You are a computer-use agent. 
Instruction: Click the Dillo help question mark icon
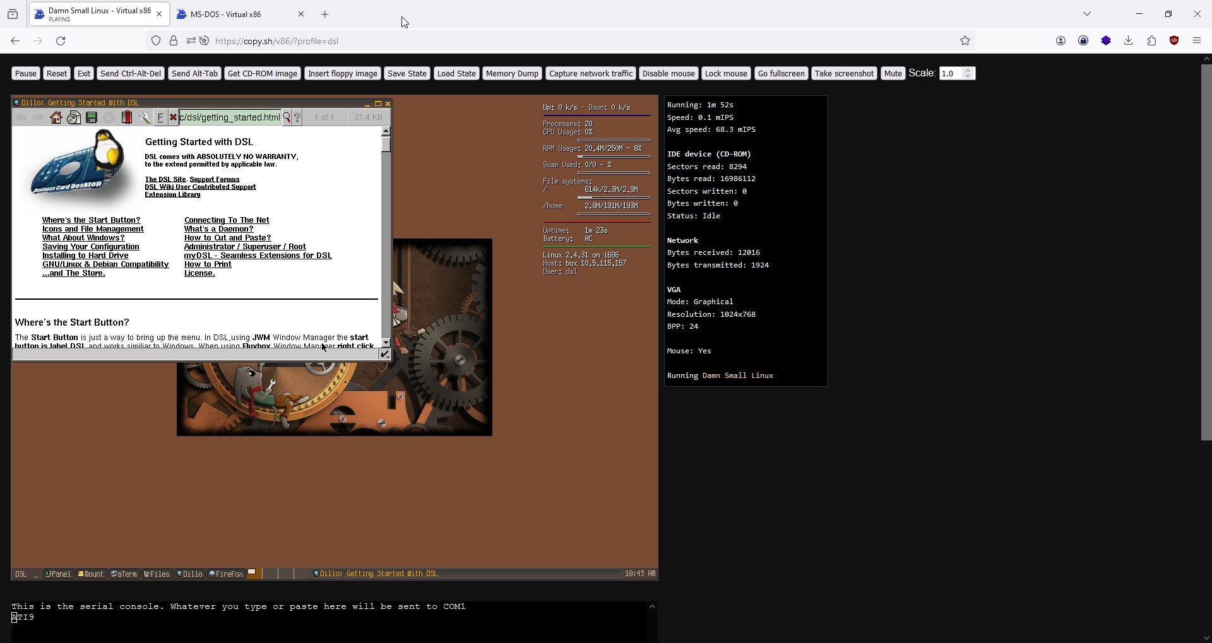[x=297, y=117]
